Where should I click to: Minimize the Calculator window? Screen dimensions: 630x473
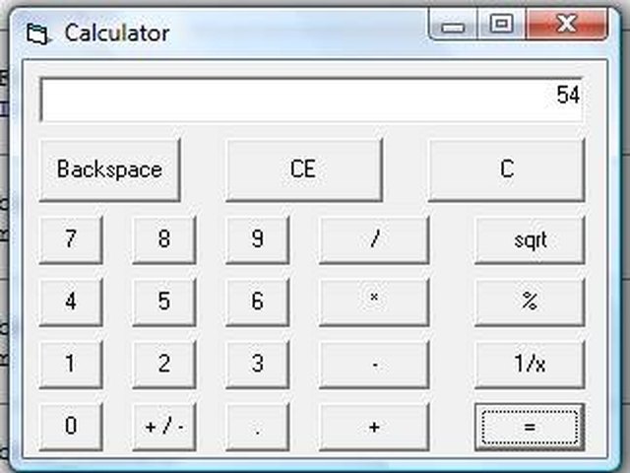(x=453, y=25)
